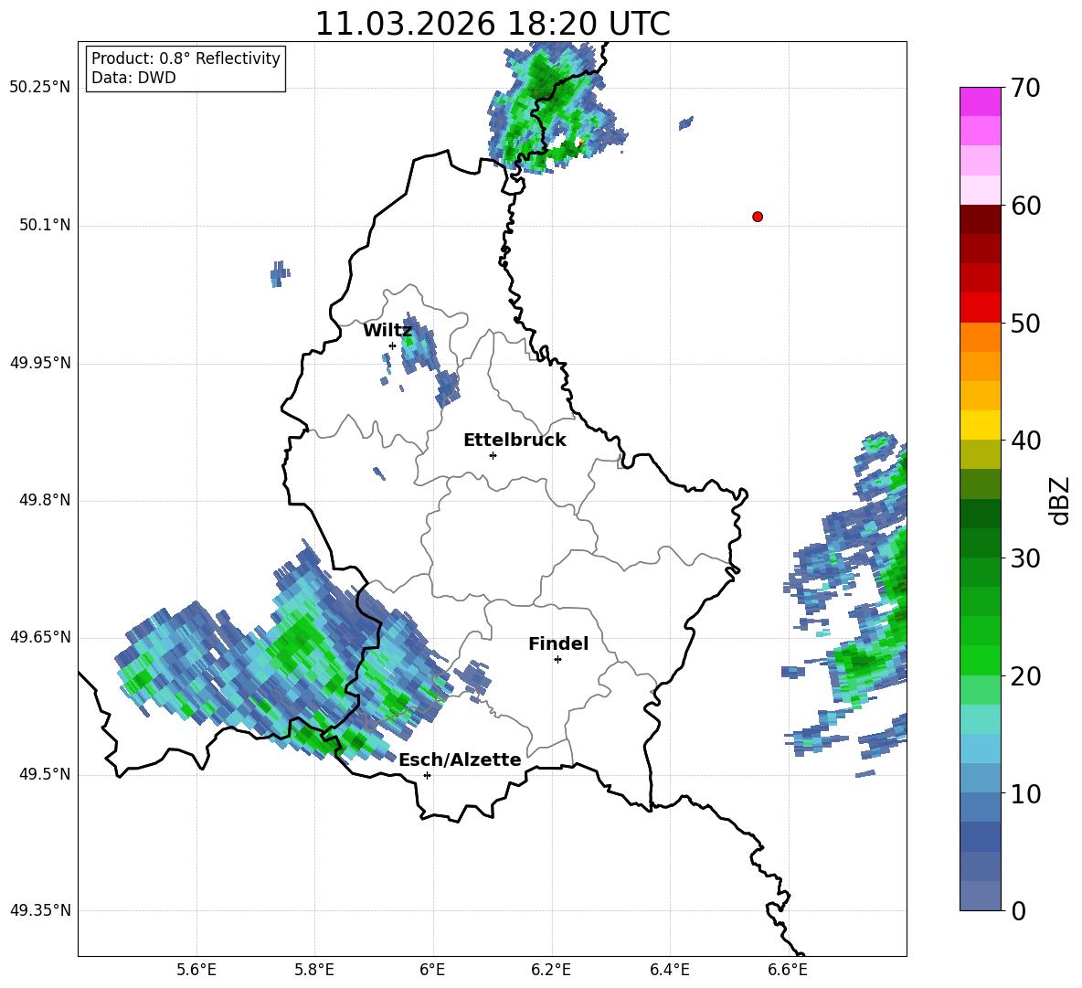Click the dBZ colorbar axis label
Image resolution: width=1082 pixels, height=988 pixels.
click(1061, 500)
